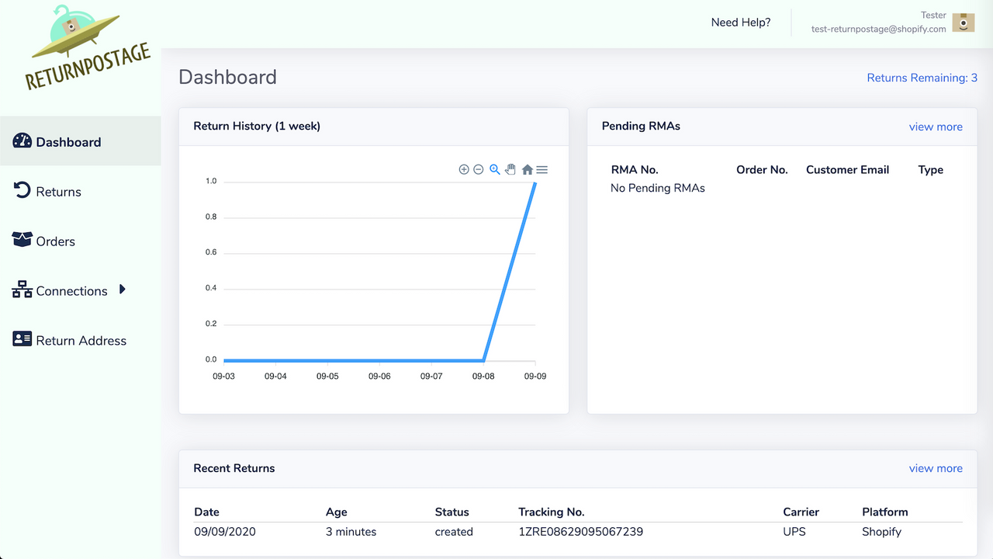Enable panning mode with the hand icon
The height and width of the screenshot is (559, 993).
[510, 169]
